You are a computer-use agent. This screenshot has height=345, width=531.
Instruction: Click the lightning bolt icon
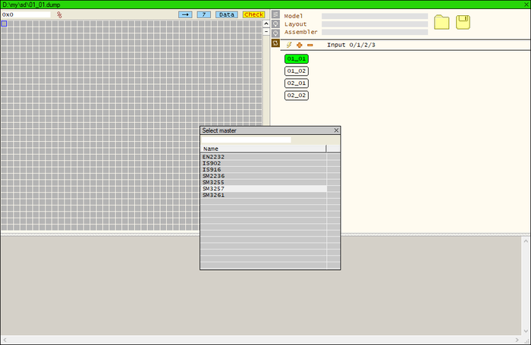point(289,45)
